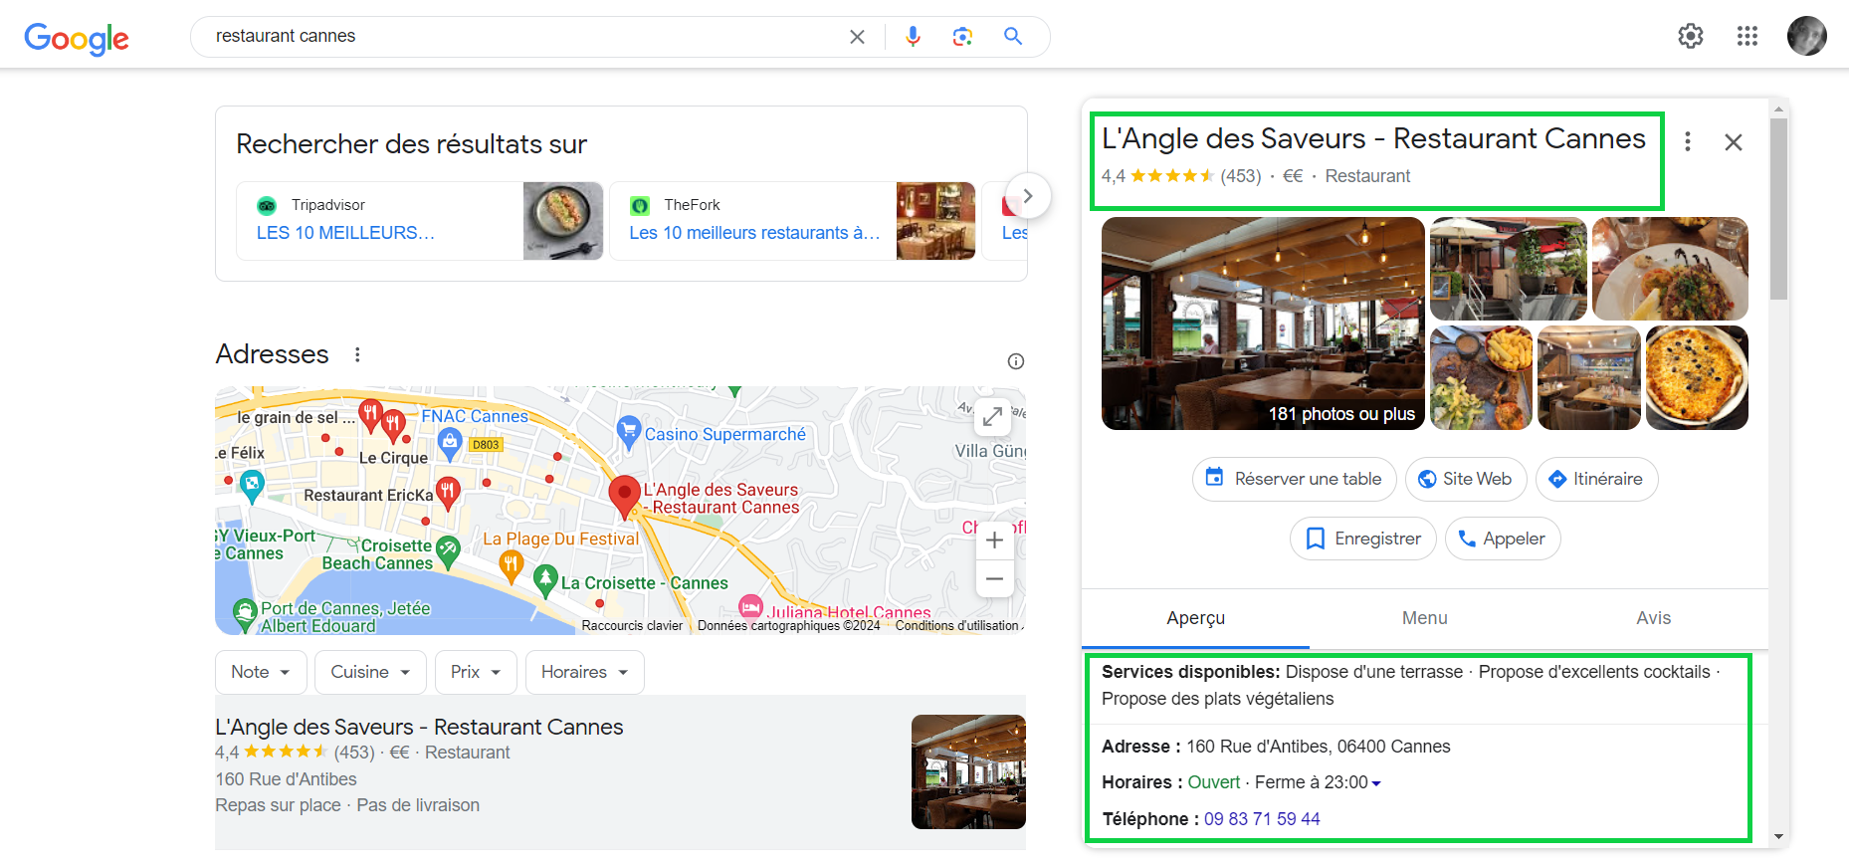The width and height of the screenshot is (1849, 865).
Task: Click the Google logo
Action: click(x=77, y=38)
